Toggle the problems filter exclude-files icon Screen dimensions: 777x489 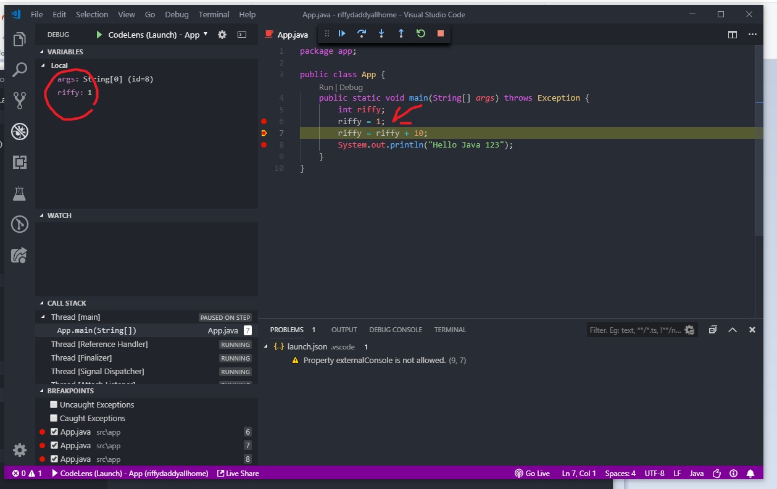click(x=690, y=330)
